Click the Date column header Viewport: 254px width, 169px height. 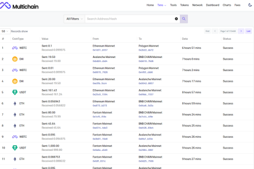click(x=185, y=38)
